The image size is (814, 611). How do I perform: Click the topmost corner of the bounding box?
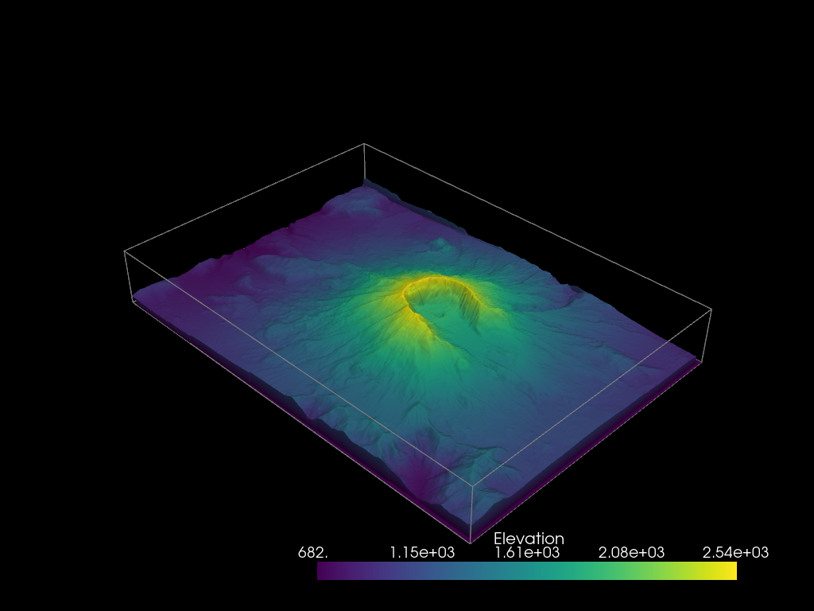[364, 144]
